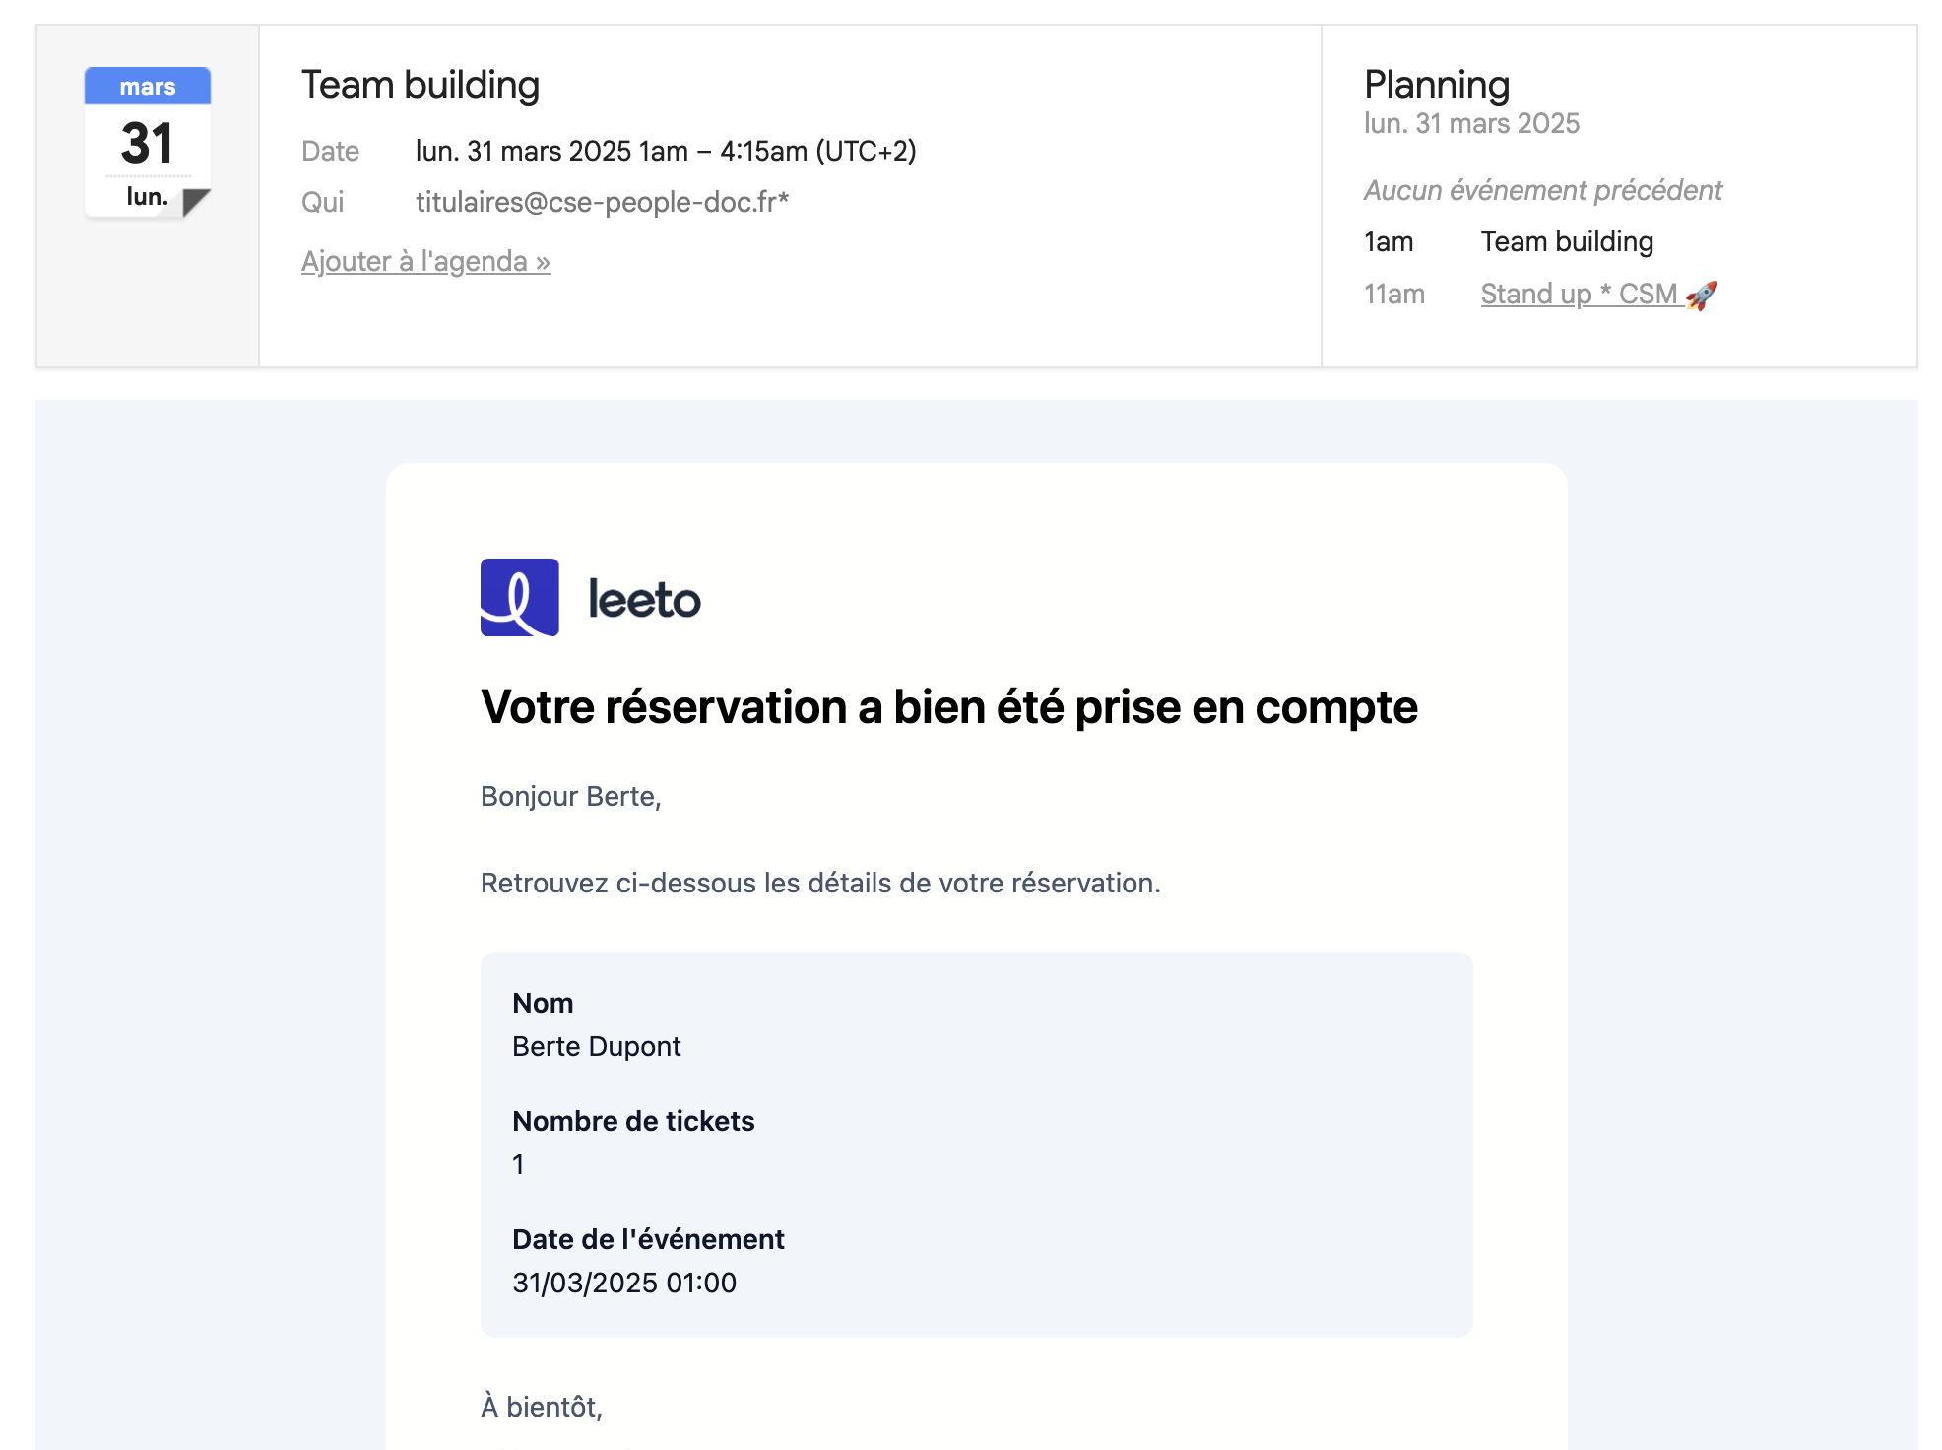The image size is (1942, 1450).
Task: Click the Planning heading
Action: (x=1437, y=85)
